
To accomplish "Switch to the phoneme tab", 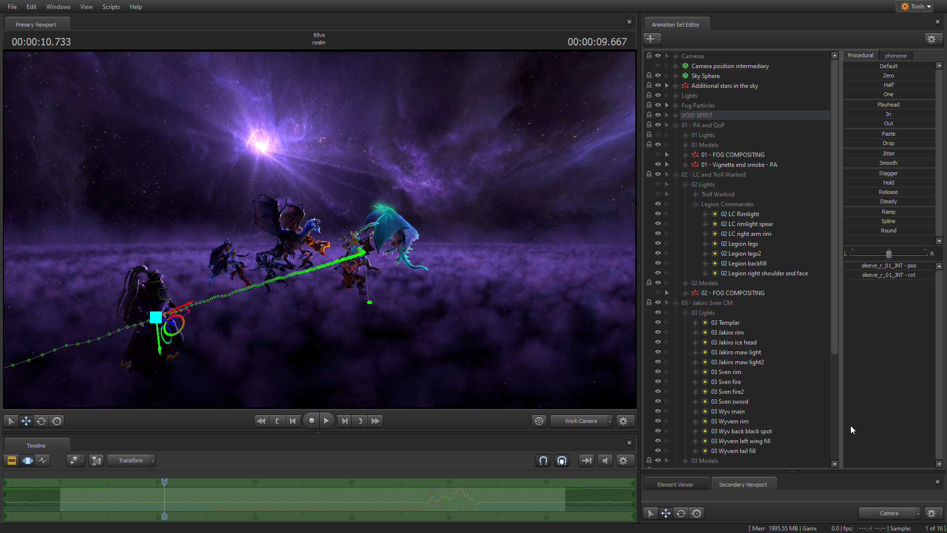I will [896, 56].
